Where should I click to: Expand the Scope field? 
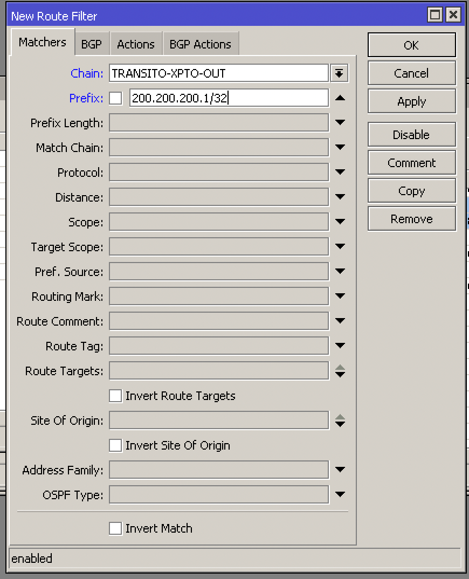pos(340,221)
